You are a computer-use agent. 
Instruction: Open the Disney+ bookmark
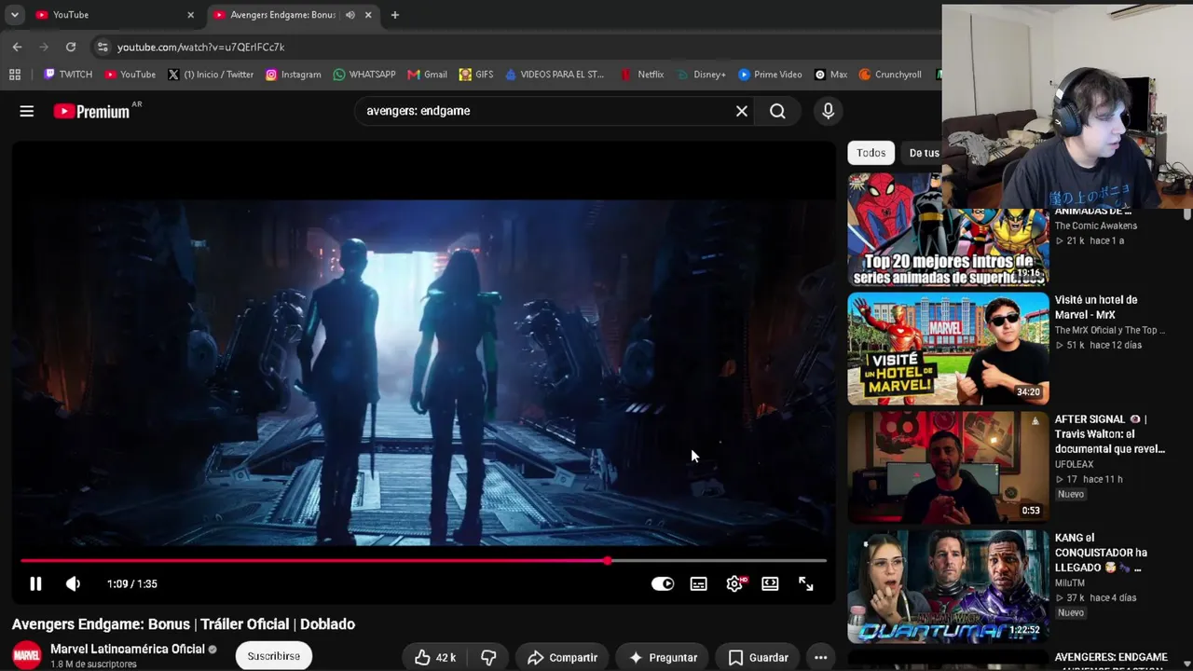point(701,75)
